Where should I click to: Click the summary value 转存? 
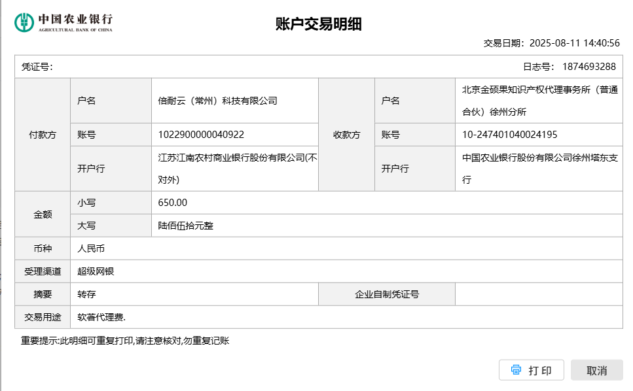(x=86, y=294)
